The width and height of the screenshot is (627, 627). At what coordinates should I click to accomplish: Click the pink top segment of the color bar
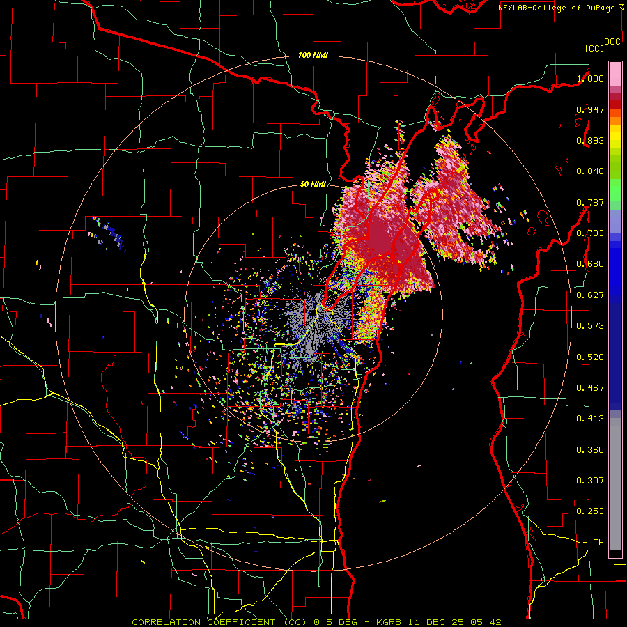(615, 74)
